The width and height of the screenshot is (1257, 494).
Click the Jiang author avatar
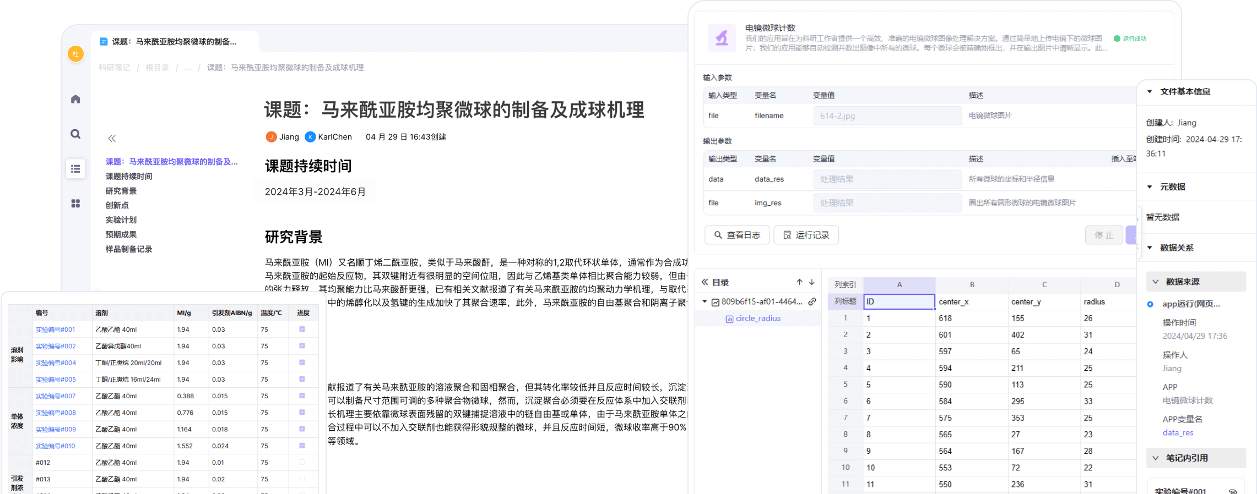click(271, 137)
